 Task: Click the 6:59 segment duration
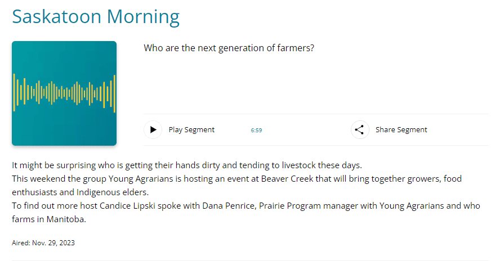click(x=256, y=130)
